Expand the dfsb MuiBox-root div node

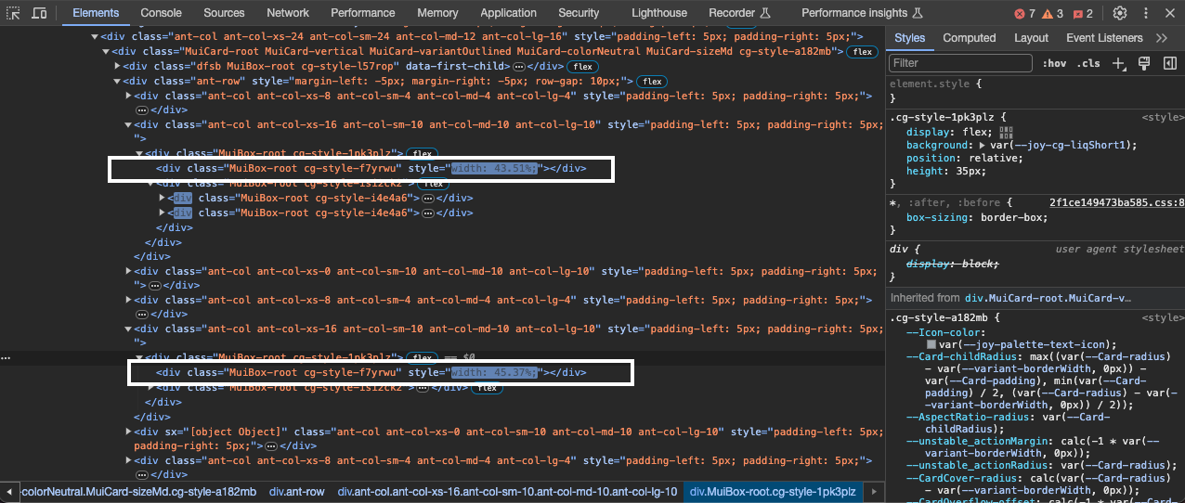coord(117,66)
